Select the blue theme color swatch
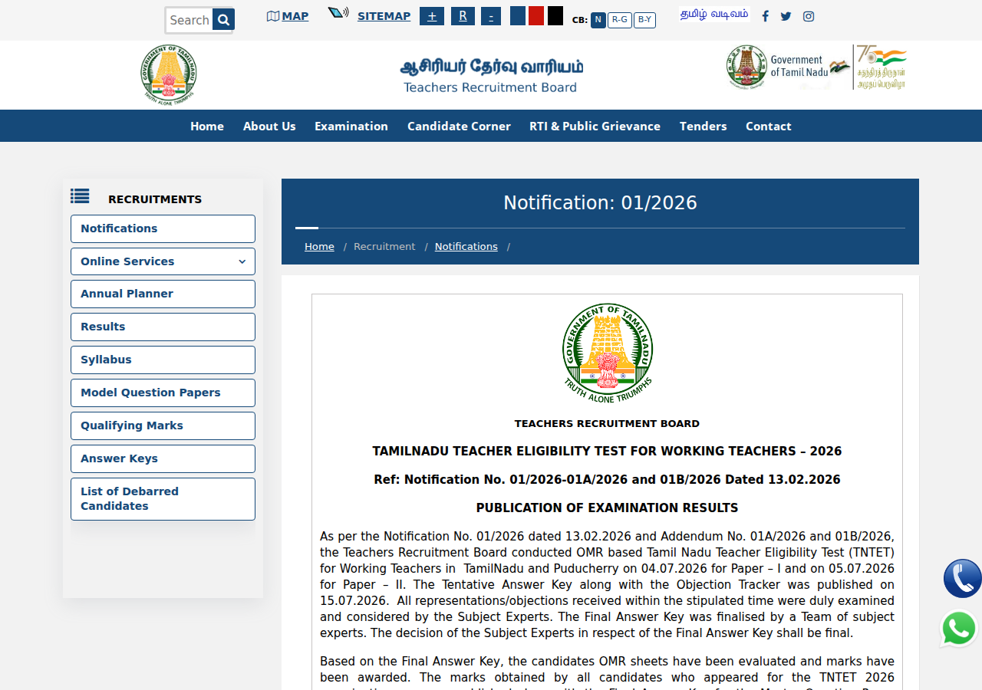Image resolution: width=982 pixels, height=690 pixels. pyautogui.click(x=518, y=15)
